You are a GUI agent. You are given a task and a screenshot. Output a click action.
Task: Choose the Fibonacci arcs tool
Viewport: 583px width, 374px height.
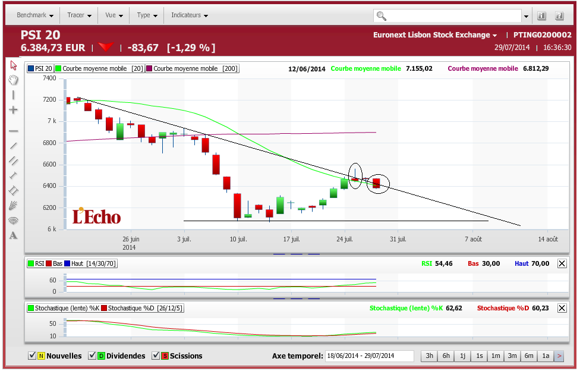(14, 221)
